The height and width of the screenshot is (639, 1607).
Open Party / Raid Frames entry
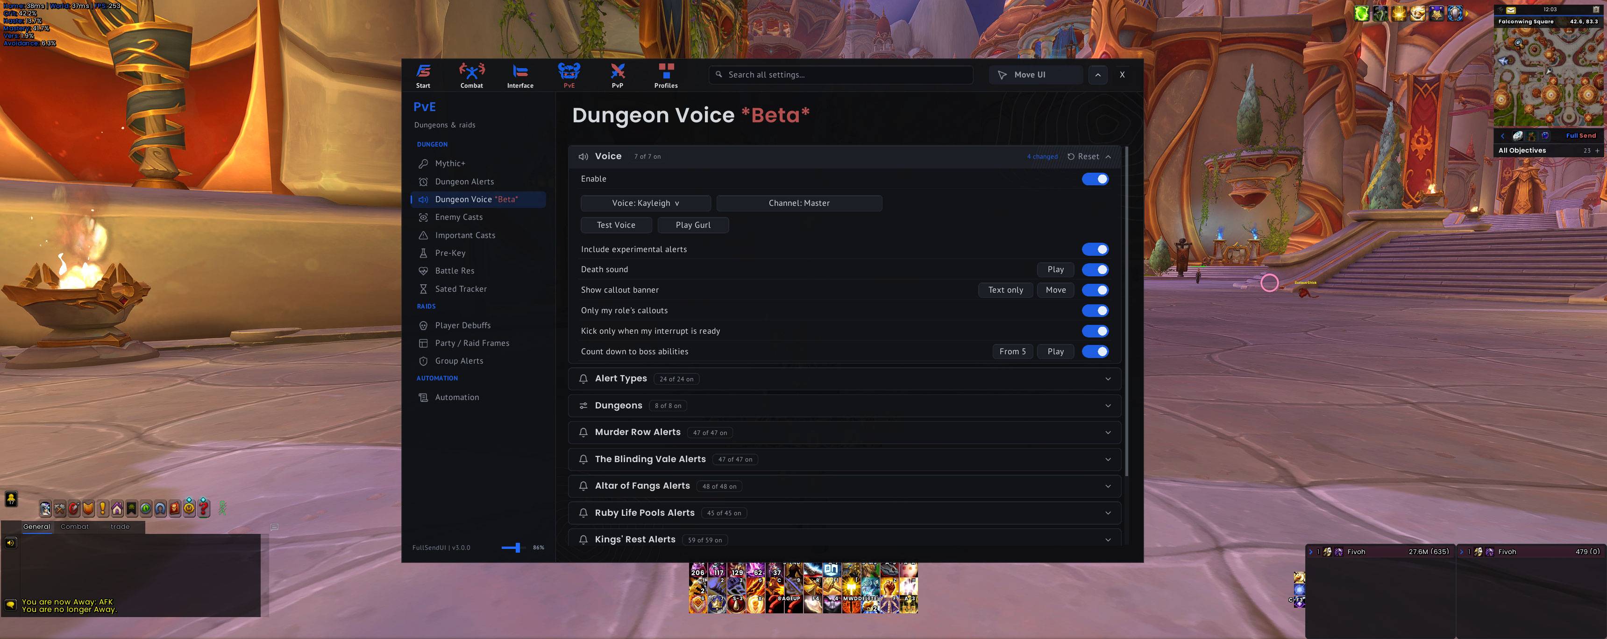click(x=478, y=343)
